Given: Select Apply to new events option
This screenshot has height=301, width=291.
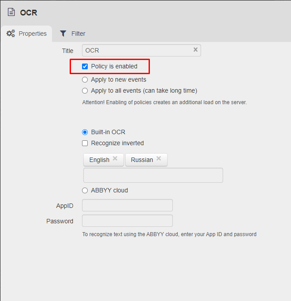Looking at the screenshot, I should pyautogui.click(x=85, y=80).
